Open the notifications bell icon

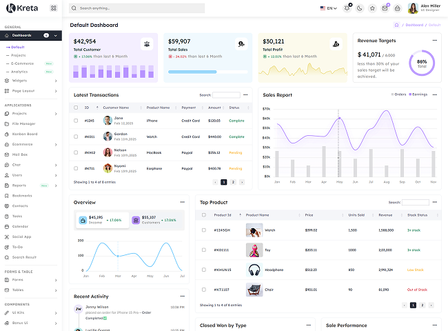(x=348, y=8)
